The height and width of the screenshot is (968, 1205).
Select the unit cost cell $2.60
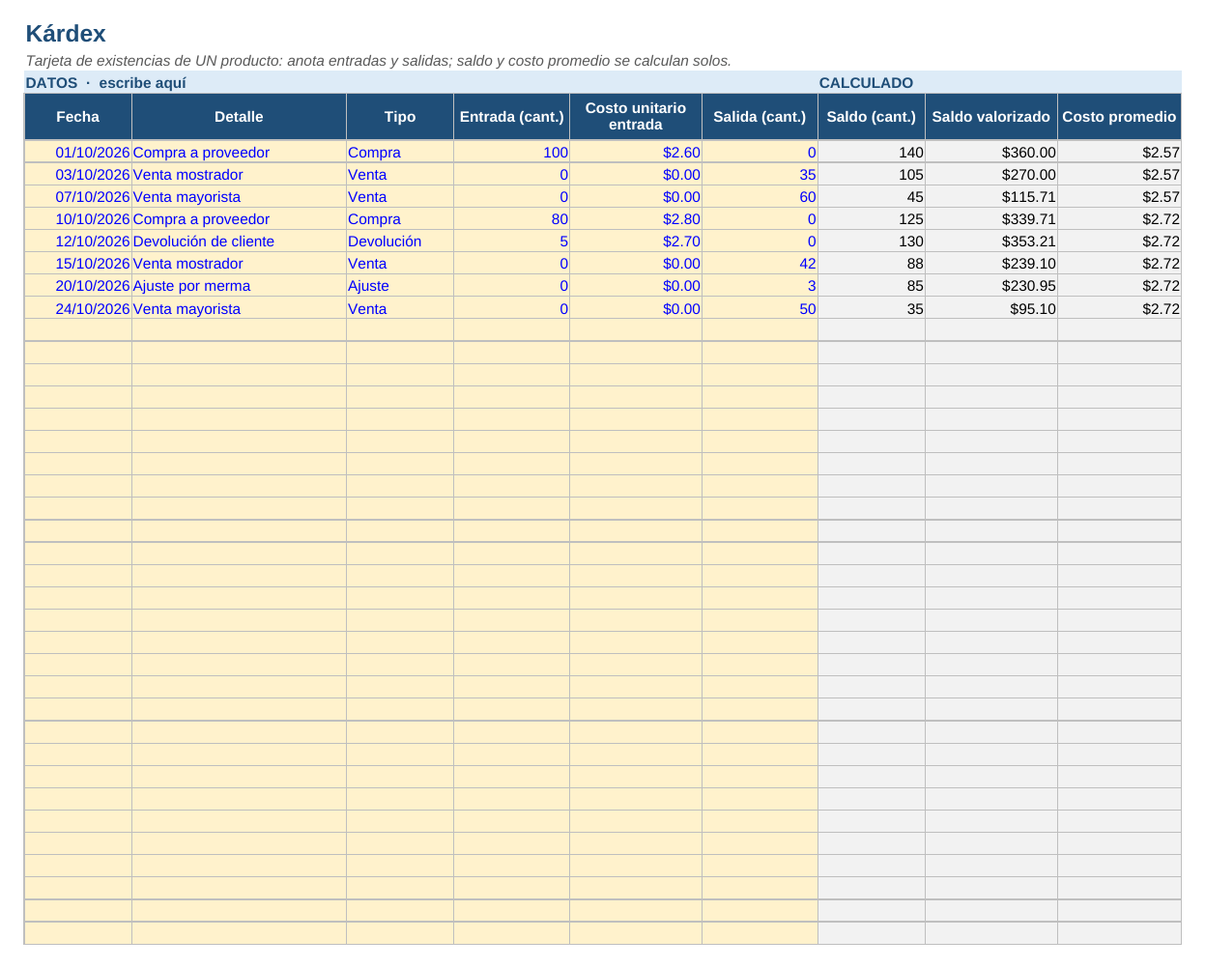pos(636,153)
